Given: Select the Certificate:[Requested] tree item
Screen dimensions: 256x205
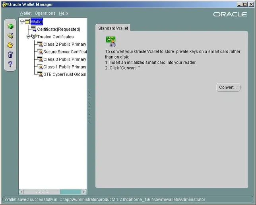Looking at the screenshot, I should pos(58,29).
